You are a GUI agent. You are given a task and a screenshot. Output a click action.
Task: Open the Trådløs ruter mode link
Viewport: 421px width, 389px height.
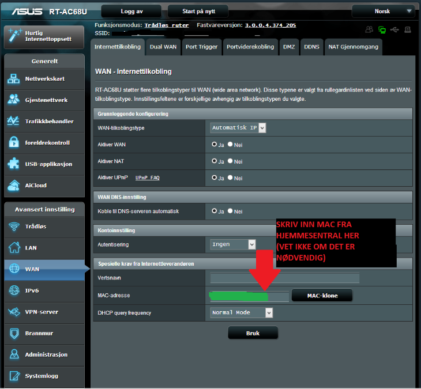(x=167, y=25)
